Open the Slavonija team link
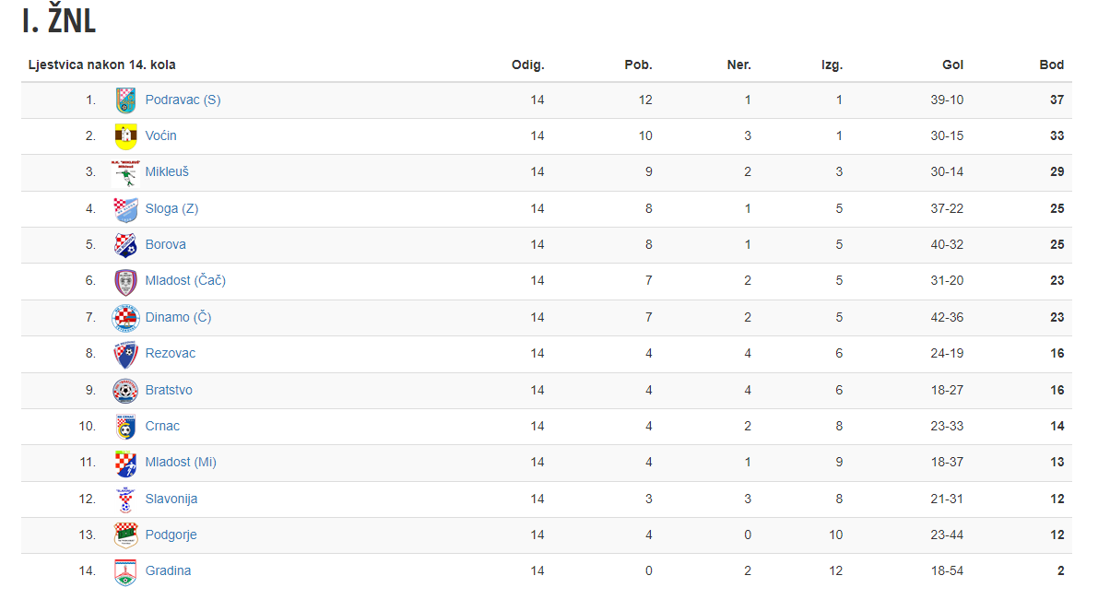The image size is (1110, 611). [171, 499]
